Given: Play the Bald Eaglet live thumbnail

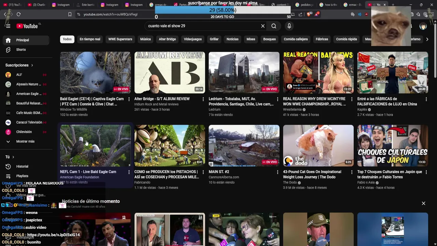Looking at the screenshot, I should pos(95,72).
